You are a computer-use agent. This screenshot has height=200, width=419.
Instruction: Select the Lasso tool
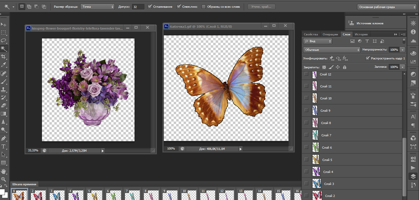4,41
